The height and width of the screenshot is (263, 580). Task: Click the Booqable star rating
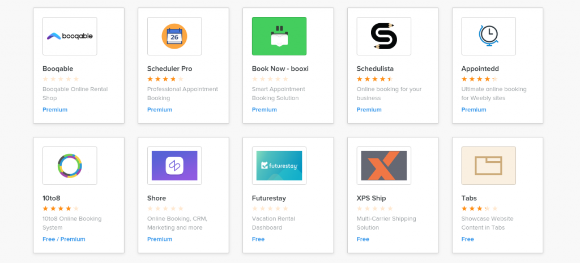point(61,79)
